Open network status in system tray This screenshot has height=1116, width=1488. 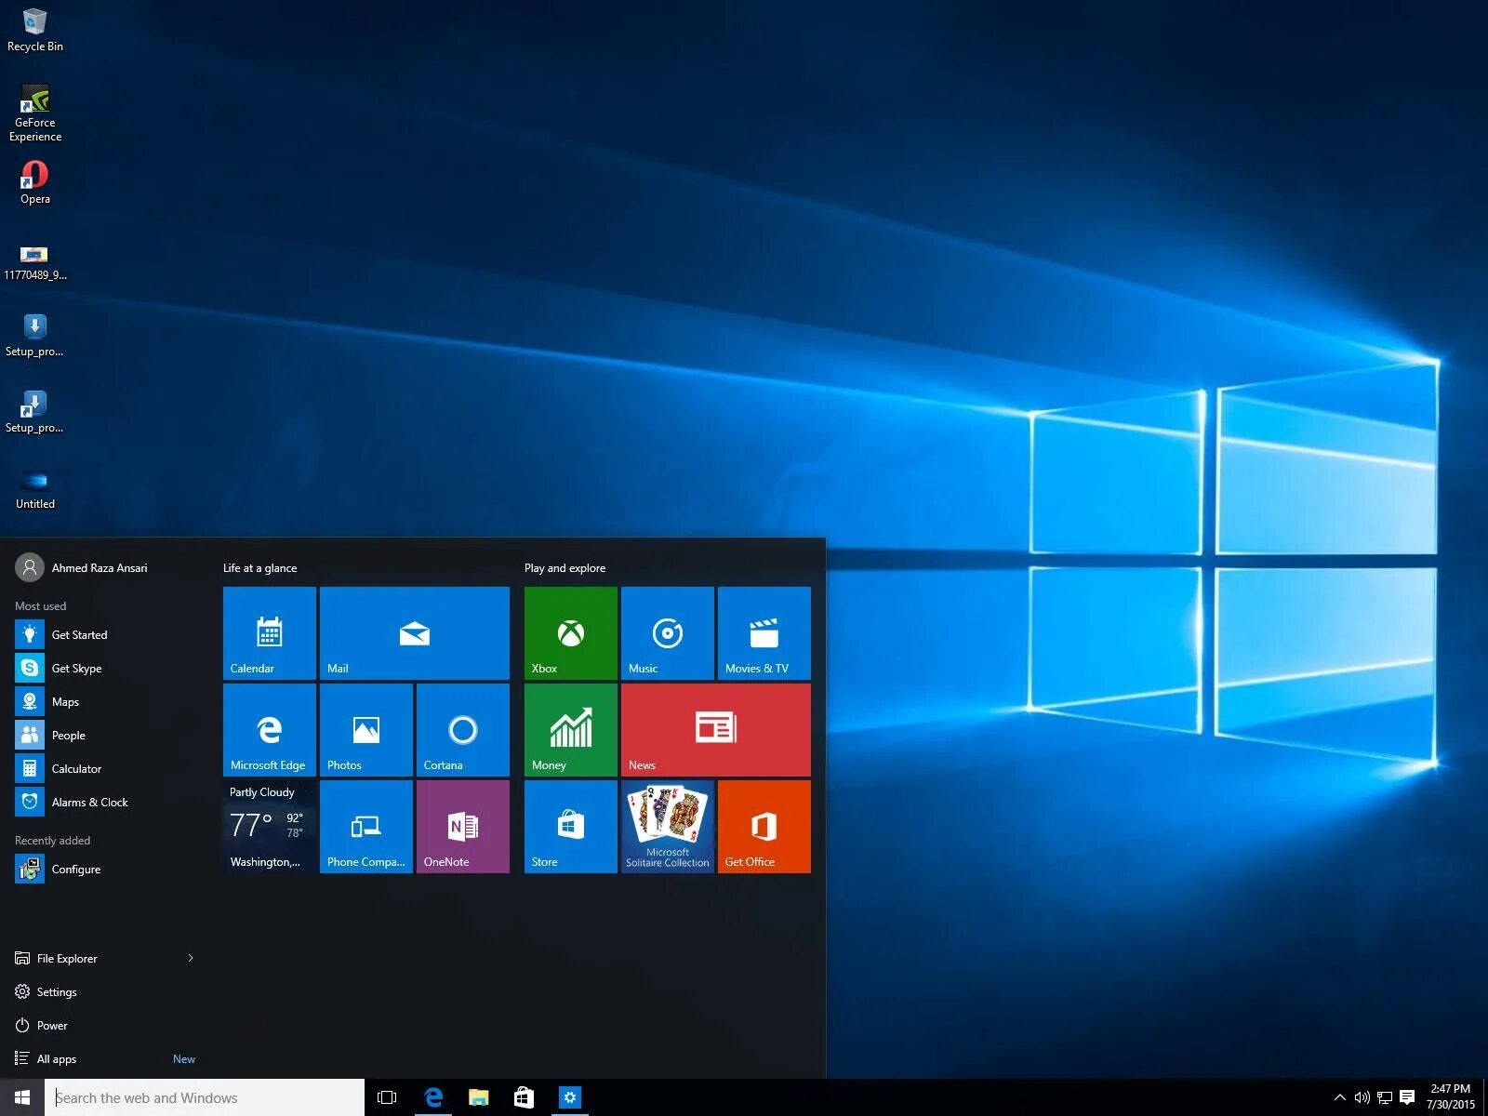[1384, 1097]
